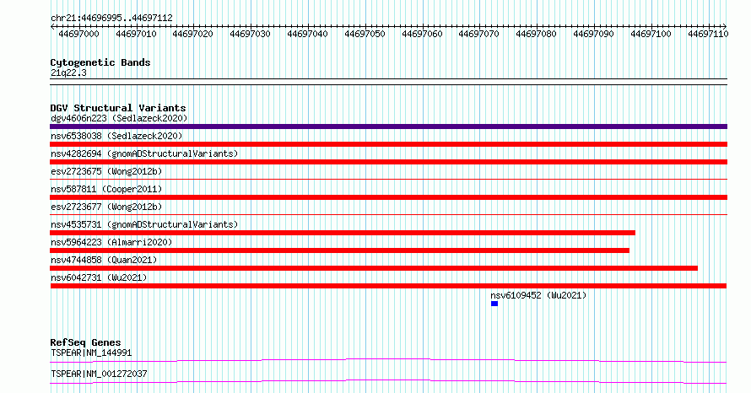751x393 pixels.
Task: Click ruler position 44697070
Action: click(x=479, y=34)
